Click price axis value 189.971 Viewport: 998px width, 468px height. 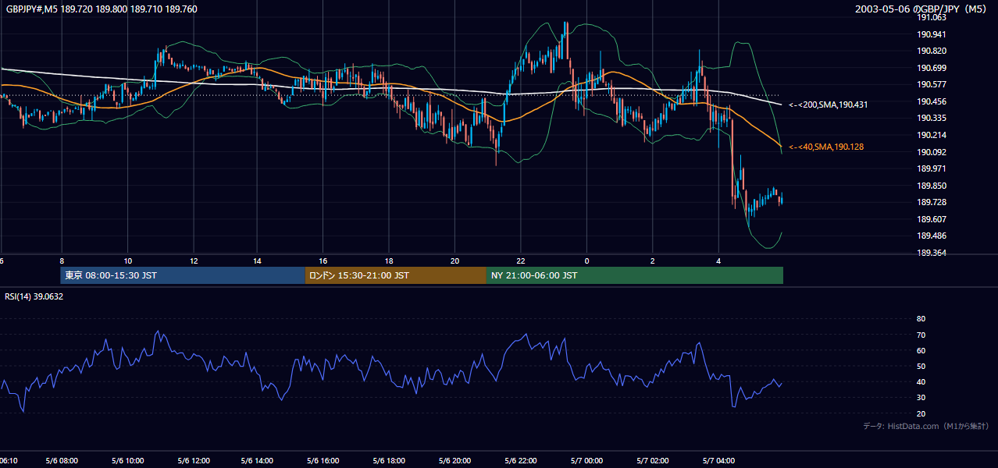coord(932,168)
